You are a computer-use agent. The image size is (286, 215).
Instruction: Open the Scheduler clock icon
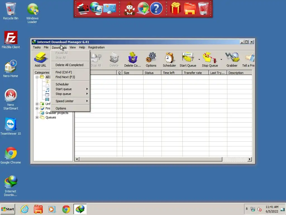(169, 59)
